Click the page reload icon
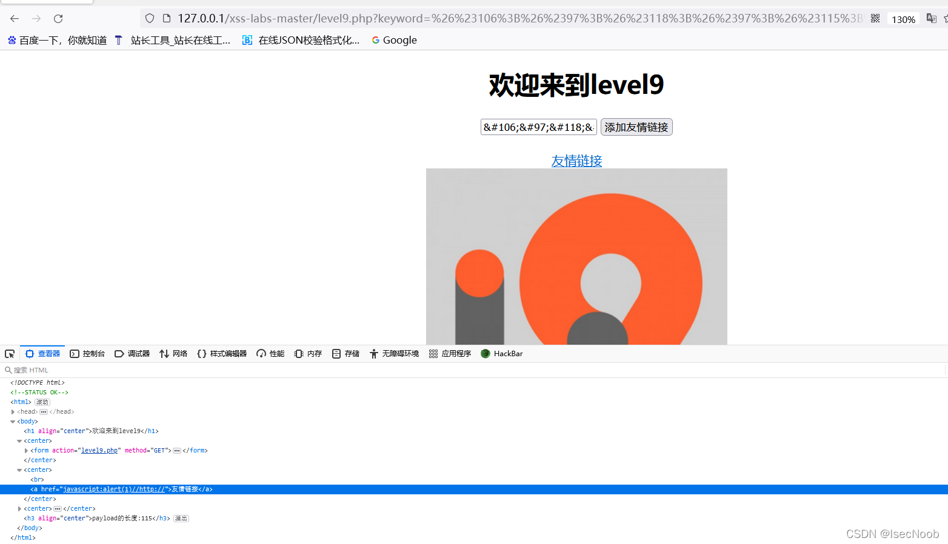948x544 pixels. (x=58, y=18)
